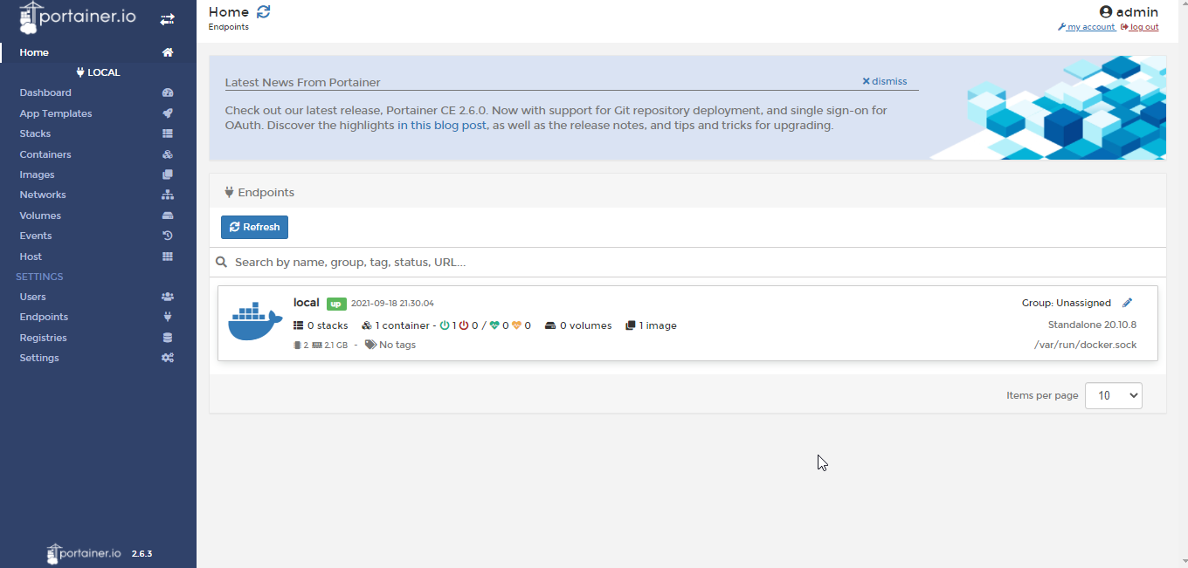The width and height of the screenshot is (1188, 568).
Task: Click the refresh icon beside Home title
Action: [264, 11]
